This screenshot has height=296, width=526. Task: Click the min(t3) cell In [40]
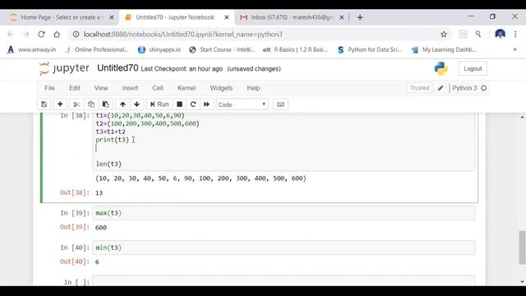click(x=284, y=247)
